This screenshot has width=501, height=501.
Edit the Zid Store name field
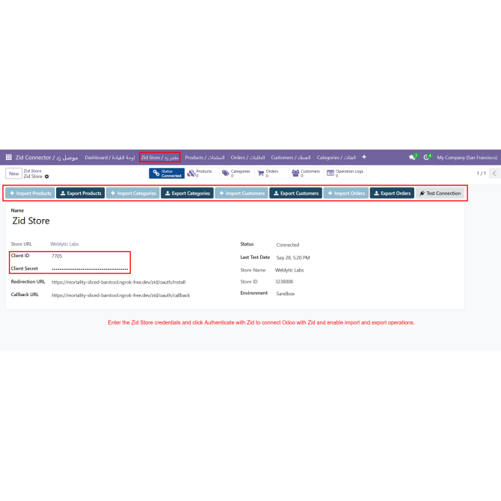pyautogui.click(x=31, y=221)
